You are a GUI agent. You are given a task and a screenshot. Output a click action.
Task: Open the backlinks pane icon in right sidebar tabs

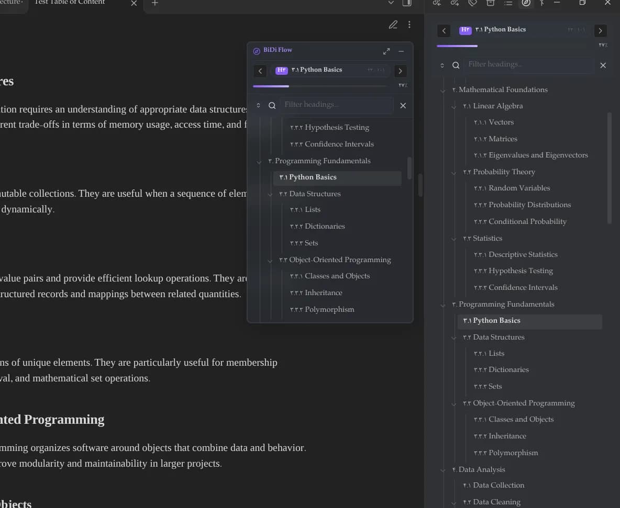coord(437,3)
